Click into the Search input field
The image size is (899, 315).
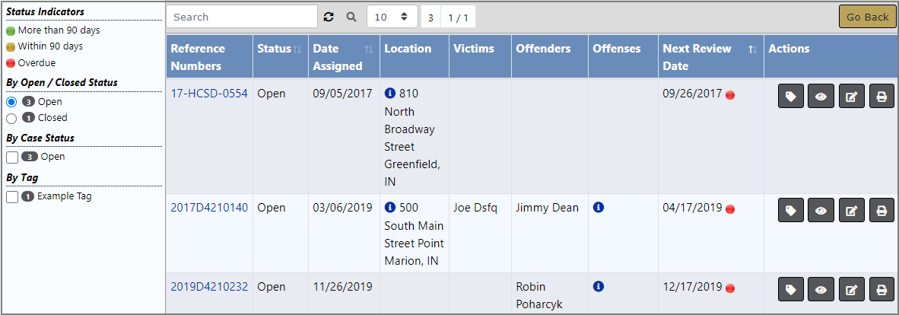click(x=242, y=17)
